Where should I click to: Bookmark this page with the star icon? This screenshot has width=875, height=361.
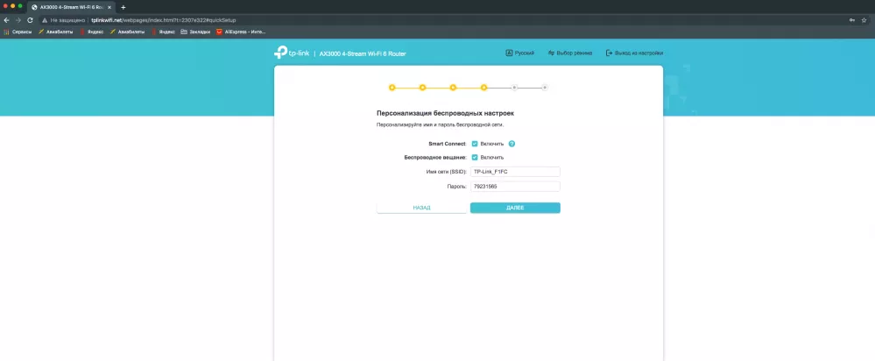coord(864,20)
